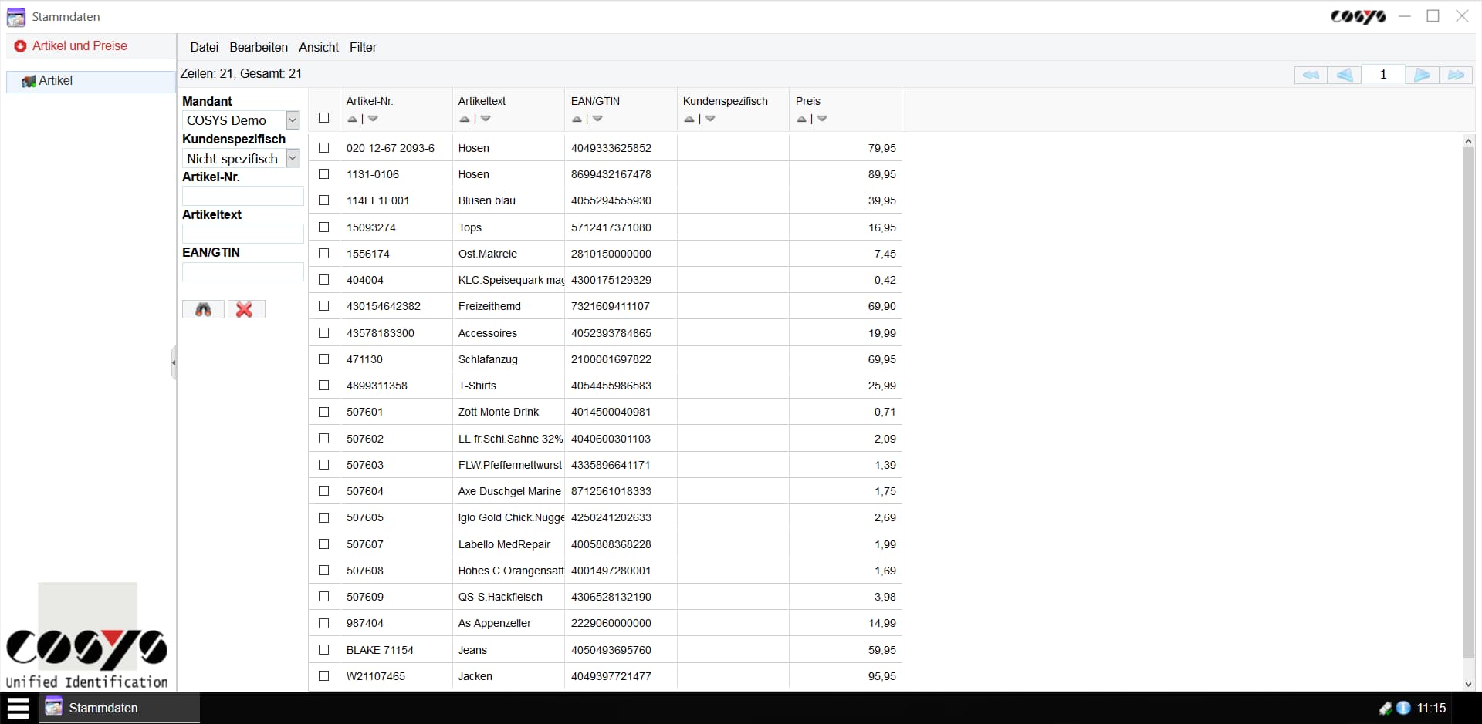Click the table scrollbar down arrow
Screen dimensions: 1482x724
tap(1468, 684)
